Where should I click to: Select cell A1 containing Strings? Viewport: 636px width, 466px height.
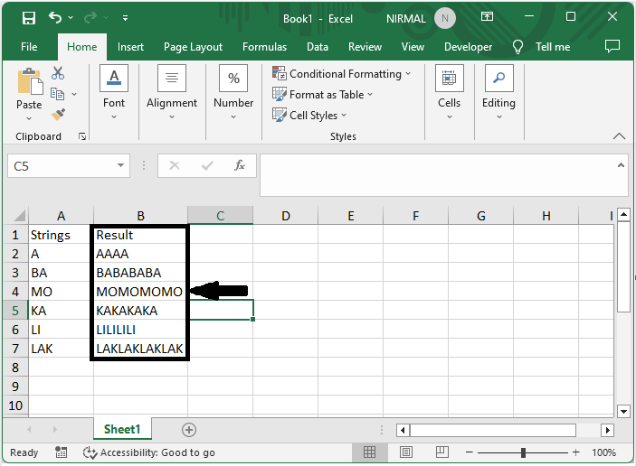tap(61, 235)
